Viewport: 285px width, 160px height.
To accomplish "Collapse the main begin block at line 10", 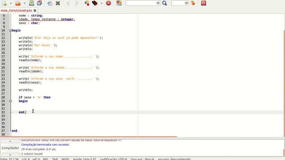I will 10,31.
